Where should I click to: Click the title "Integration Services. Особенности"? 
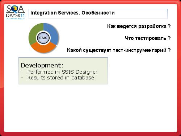(72, 13)
